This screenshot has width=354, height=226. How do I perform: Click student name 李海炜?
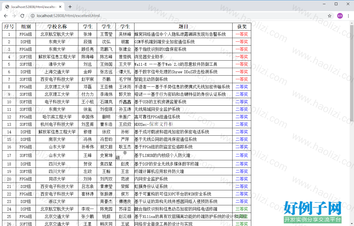click(106, 94)
